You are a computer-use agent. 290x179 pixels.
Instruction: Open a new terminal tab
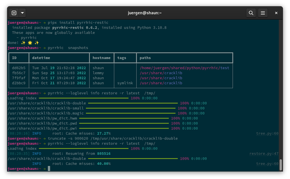pos(14,13)
